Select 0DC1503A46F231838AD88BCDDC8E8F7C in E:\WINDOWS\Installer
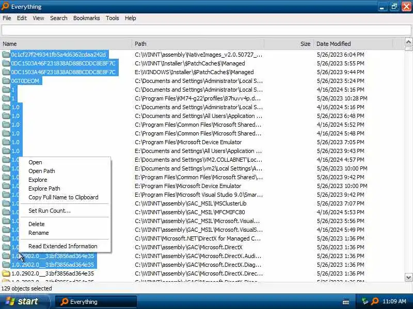 63,72
